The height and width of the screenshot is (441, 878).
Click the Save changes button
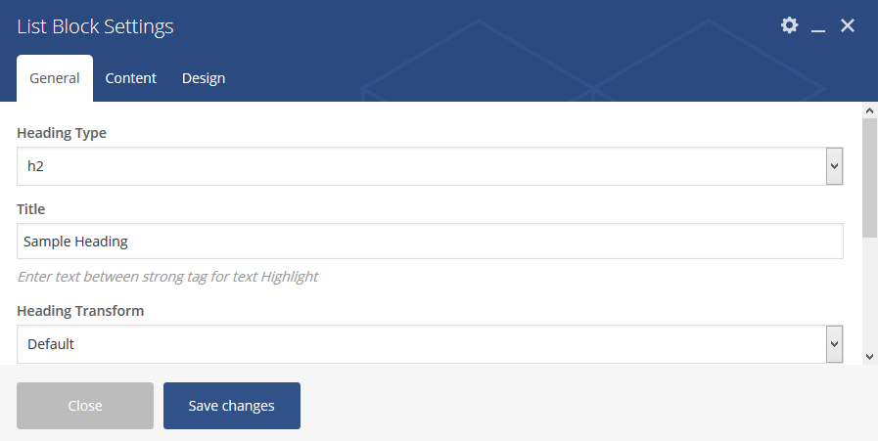[x=232, y=406]
